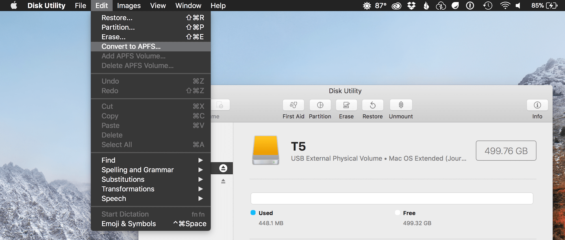The width and height of the screenshot is (565, 240).
Task: Expand the Speech submenu
Action: (x=151, y=199)
